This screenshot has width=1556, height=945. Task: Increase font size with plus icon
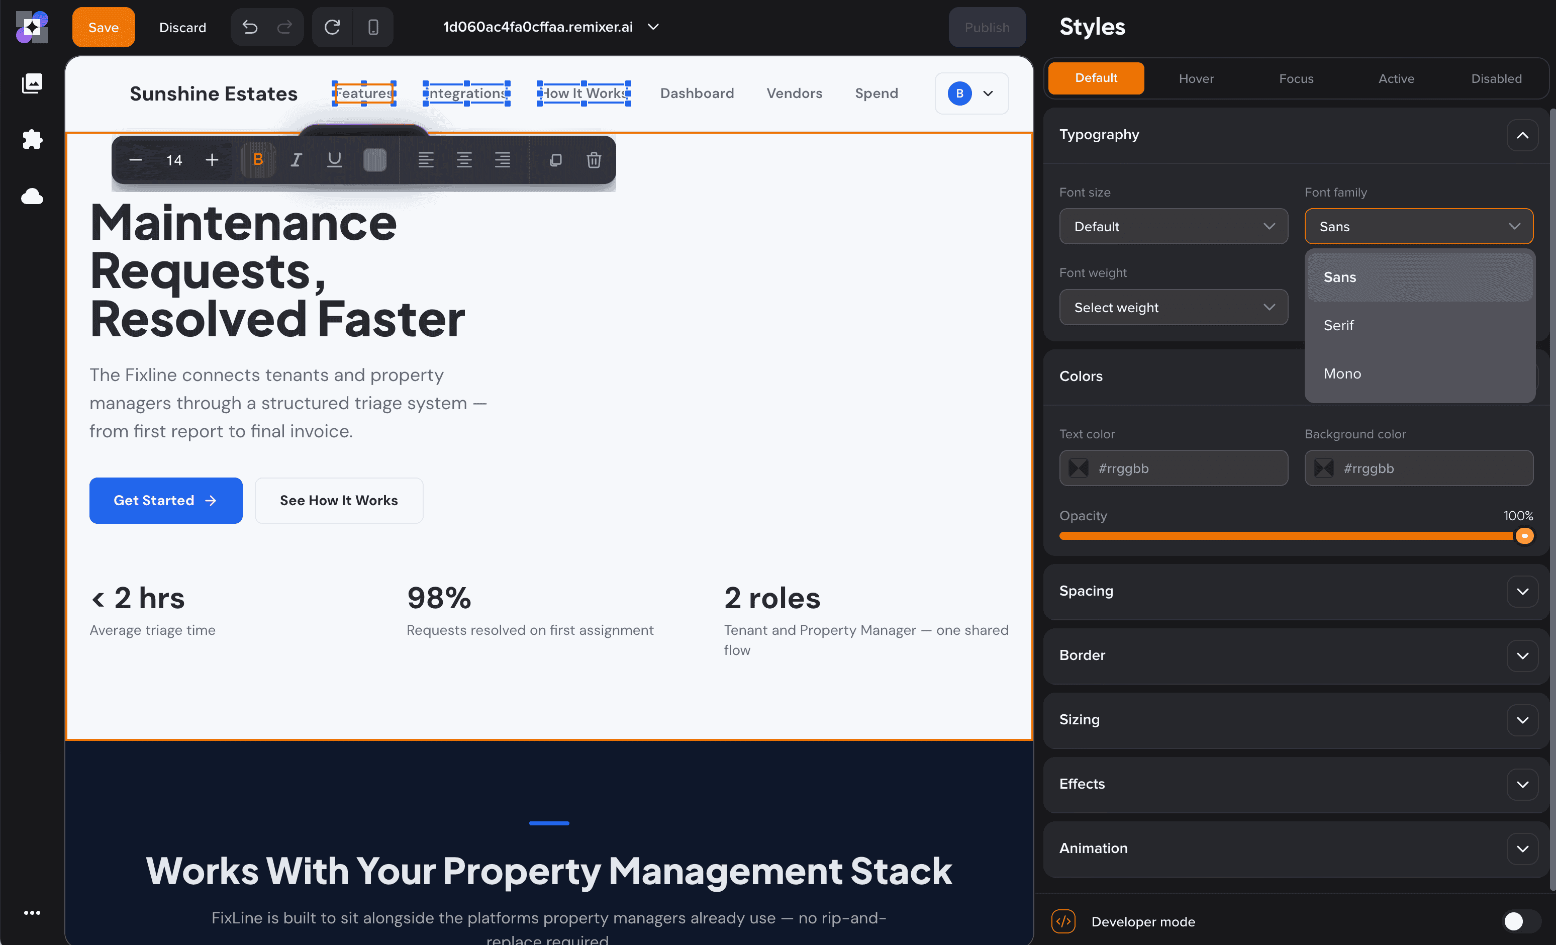pos(212,160)
